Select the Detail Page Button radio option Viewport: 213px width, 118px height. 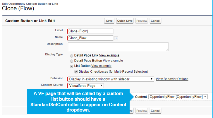point(72,61)
